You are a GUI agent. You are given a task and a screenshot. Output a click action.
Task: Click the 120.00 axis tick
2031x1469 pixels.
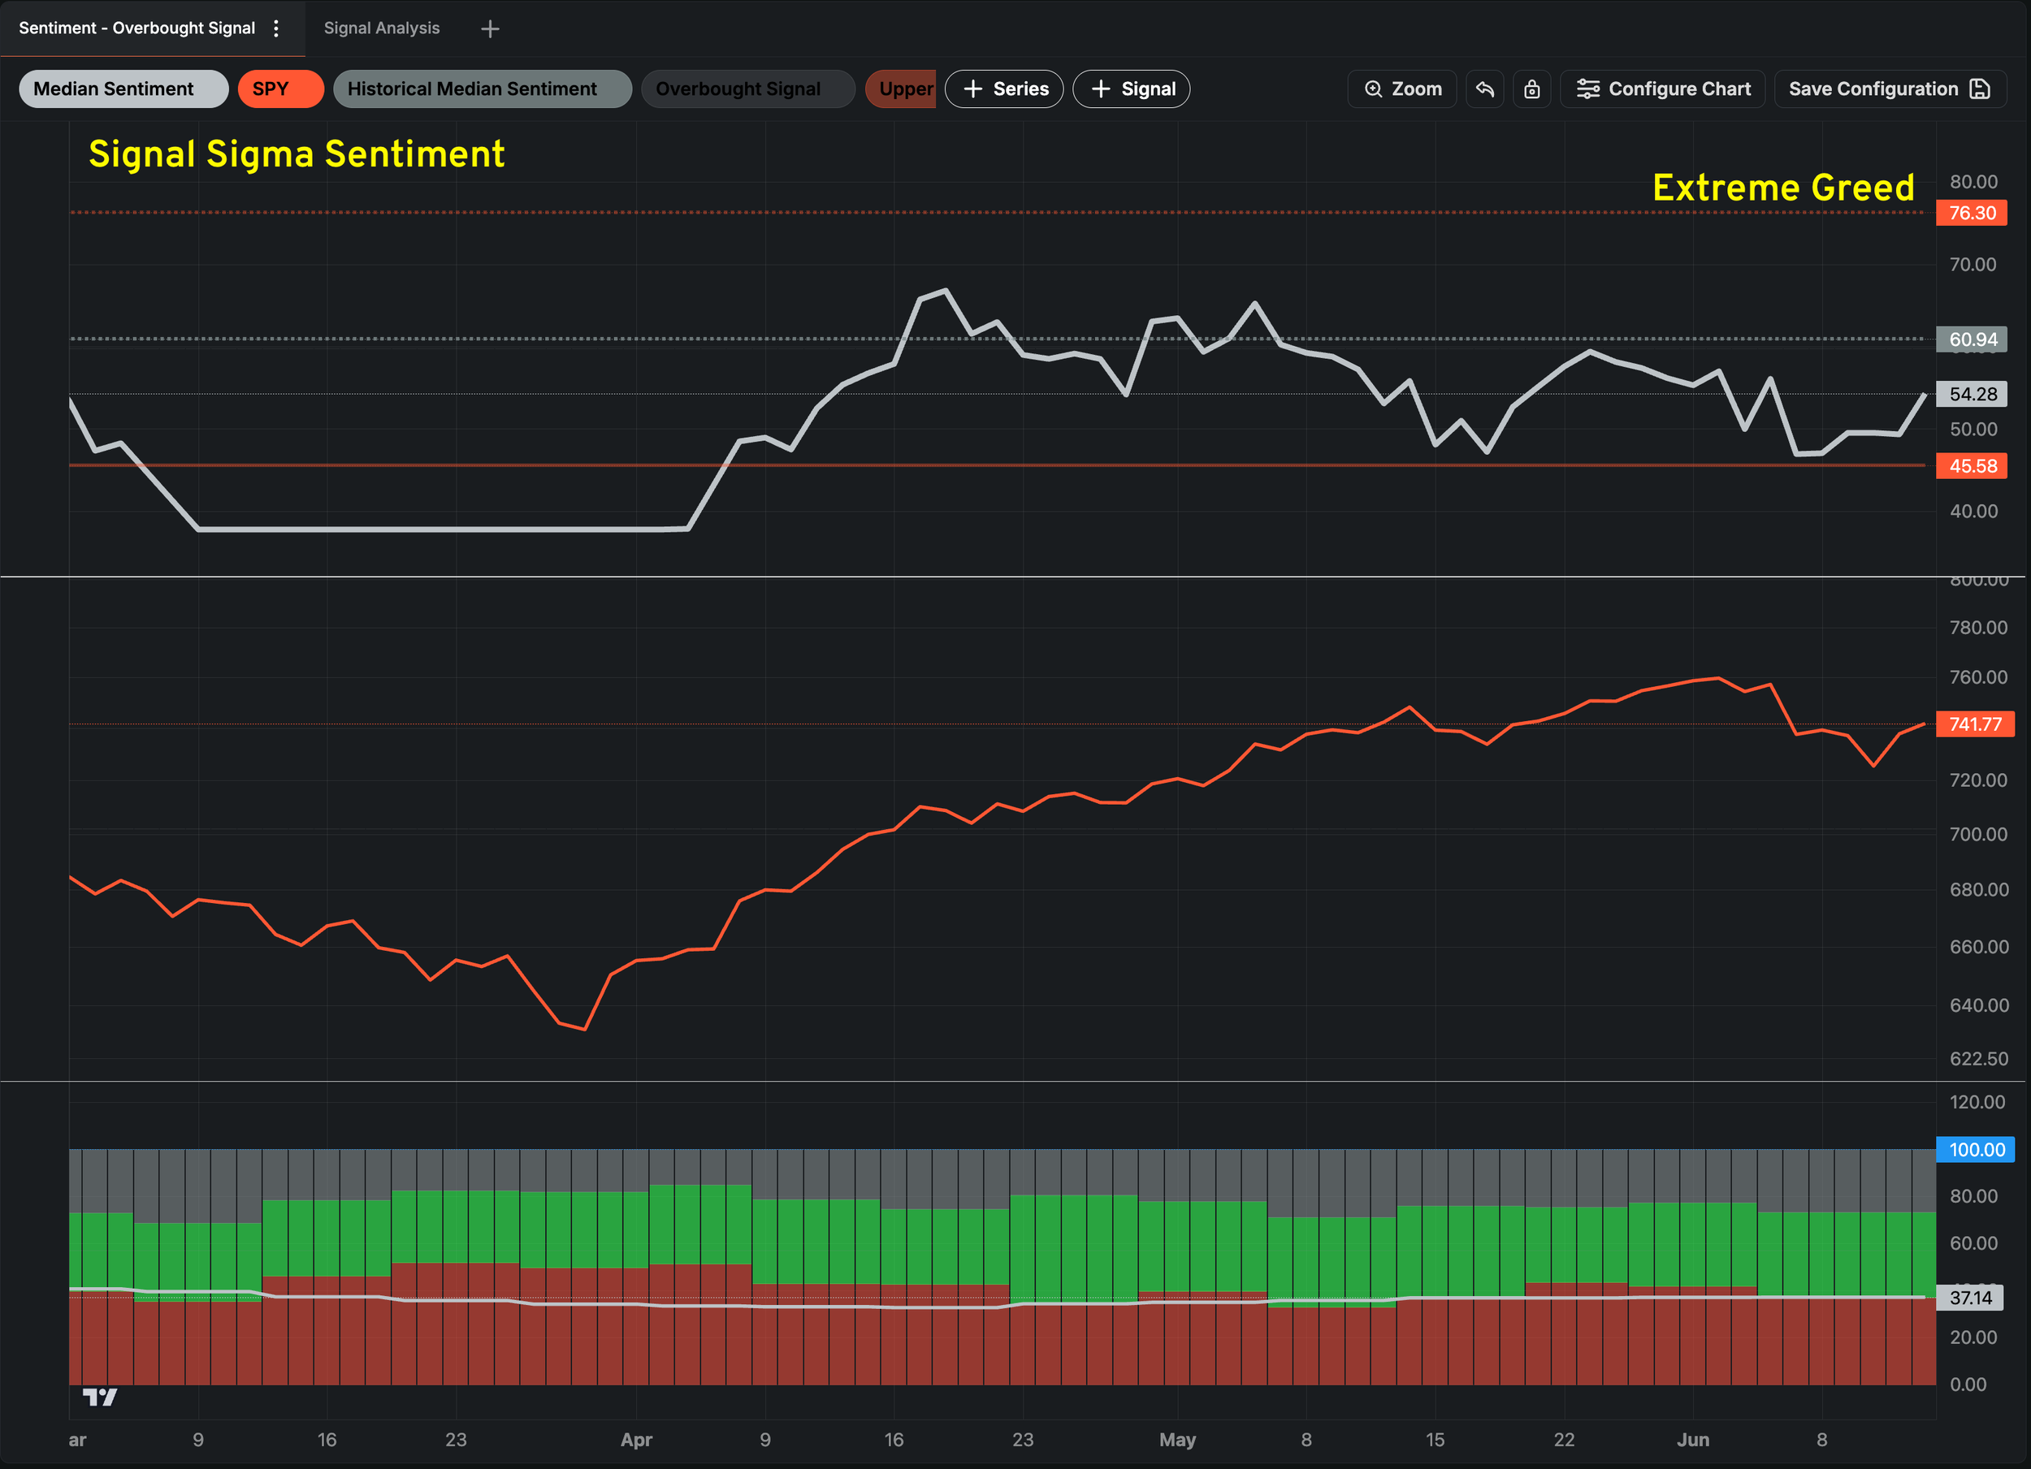tap(1977, 1102)
